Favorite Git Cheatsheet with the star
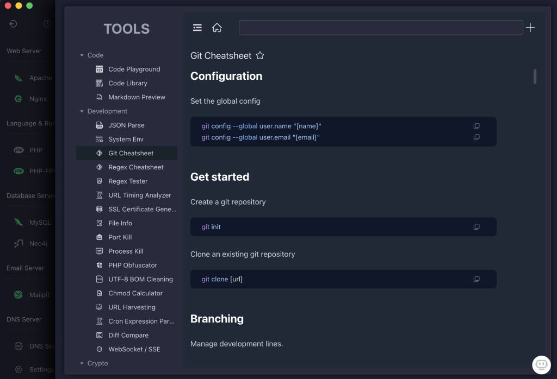557x379 pixels. pyautogui.click(x=260, y=56)
